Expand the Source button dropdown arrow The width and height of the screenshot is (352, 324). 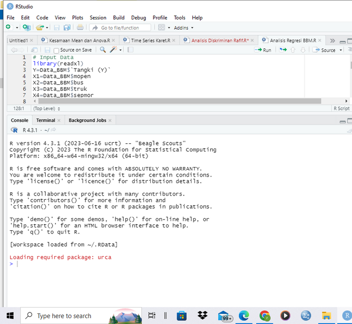click(340, 50)
